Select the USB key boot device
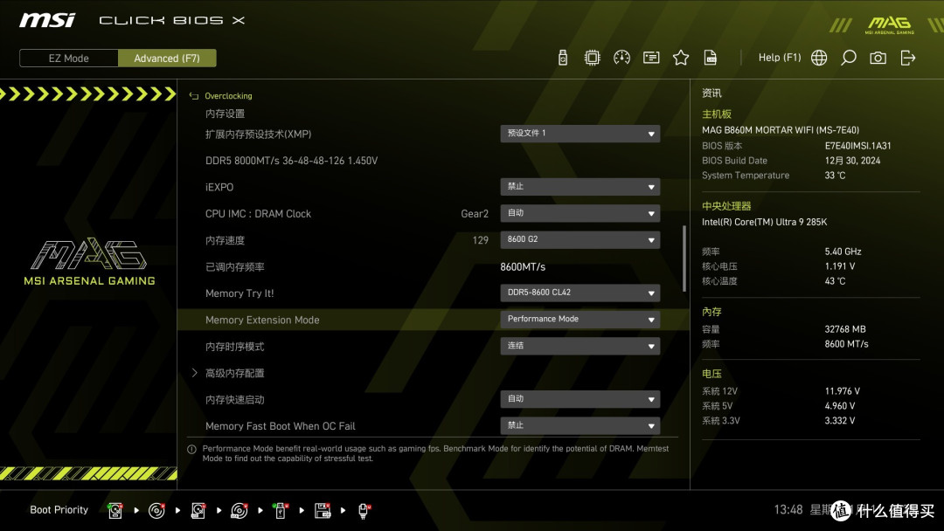Image resolution: width=944 pixels, height=531 pixels. 280,511
